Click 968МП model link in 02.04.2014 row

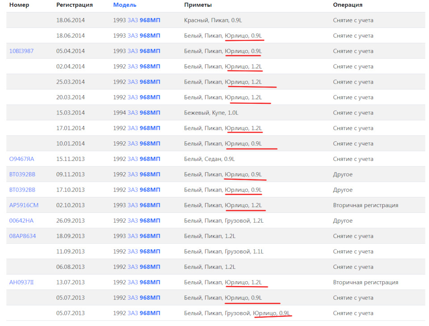[150, 67]
